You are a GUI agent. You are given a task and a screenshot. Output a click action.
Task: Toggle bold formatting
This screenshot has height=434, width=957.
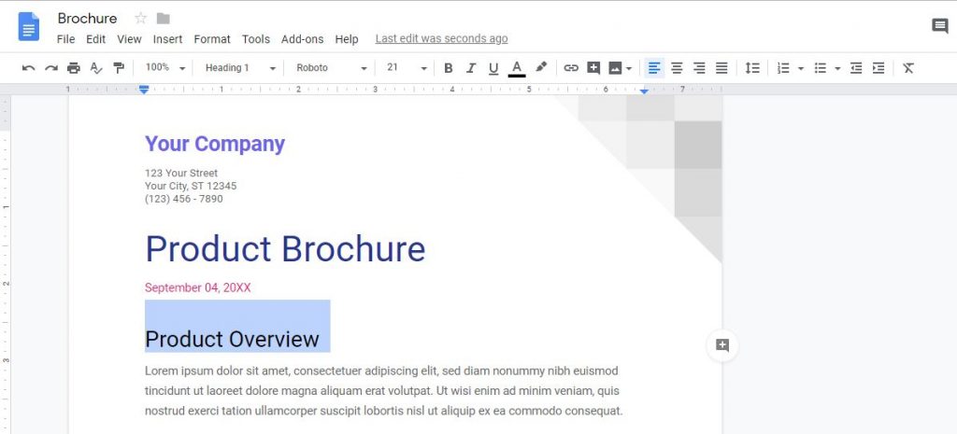click(448, 68)
